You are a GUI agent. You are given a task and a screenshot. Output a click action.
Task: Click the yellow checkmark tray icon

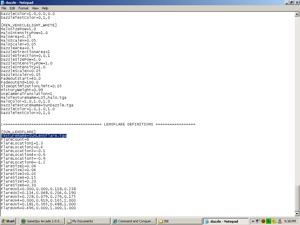click(x=274, y=221)
